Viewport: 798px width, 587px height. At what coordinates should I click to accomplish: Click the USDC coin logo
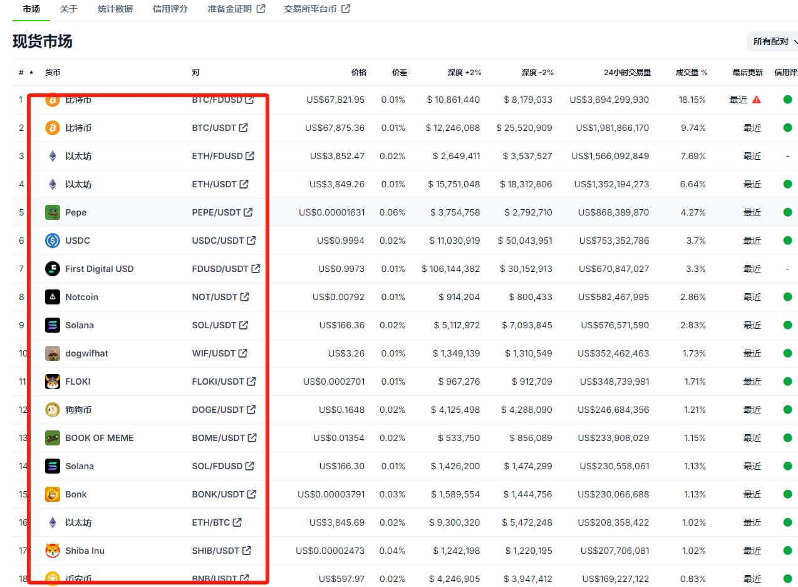click(x=53, y=241)
